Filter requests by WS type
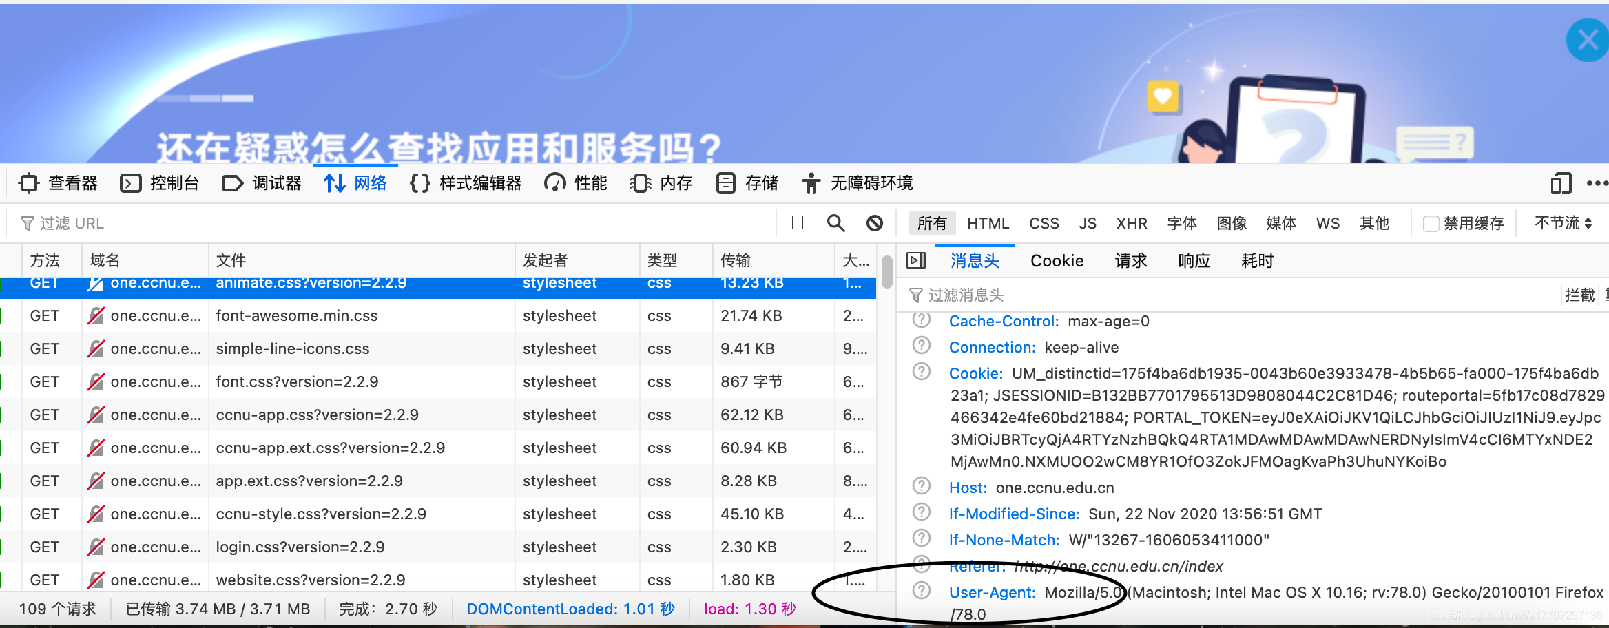Screen dimensions: 1609x628 click(1328, 223)
